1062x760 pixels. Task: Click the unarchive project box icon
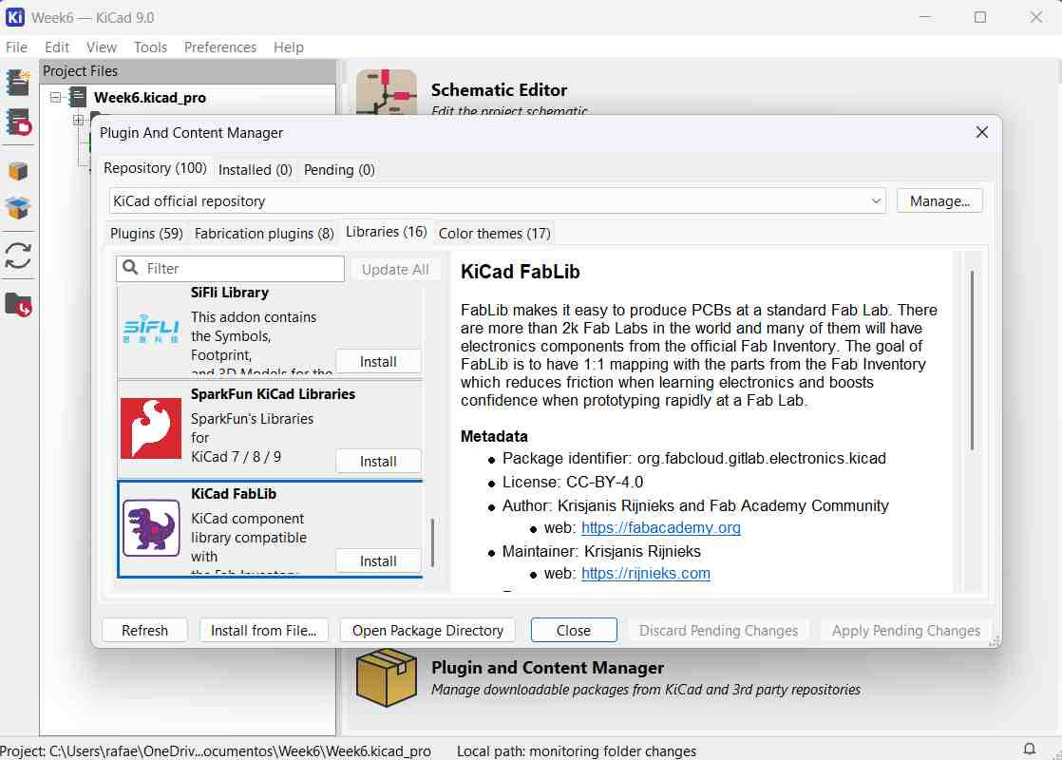click(x=18, y=208)
